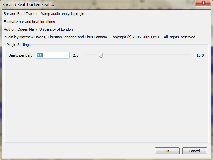The image size is (213, 160).
Task: Click the 'Bar and Beat Tracker - Vamp' description line
Action: 44,14
